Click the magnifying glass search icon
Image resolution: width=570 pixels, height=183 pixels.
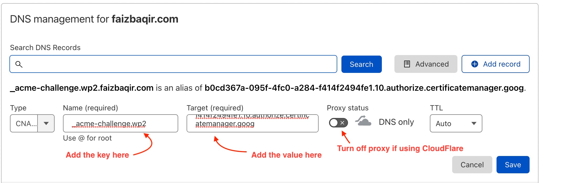click(19, 64)
